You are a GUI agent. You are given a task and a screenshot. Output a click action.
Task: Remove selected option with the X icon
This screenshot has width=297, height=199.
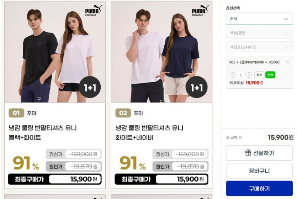tap(287, 62)
